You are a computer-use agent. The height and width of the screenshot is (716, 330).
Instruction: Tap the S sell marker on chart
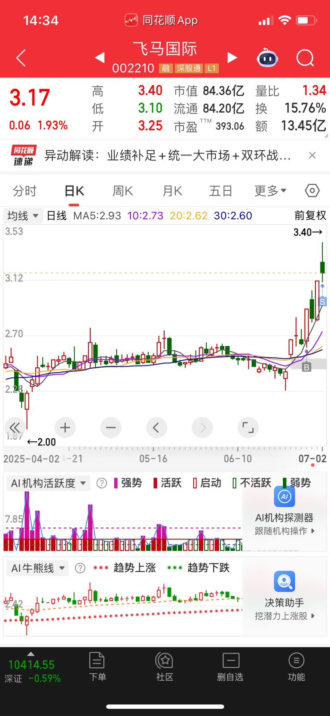323,302
